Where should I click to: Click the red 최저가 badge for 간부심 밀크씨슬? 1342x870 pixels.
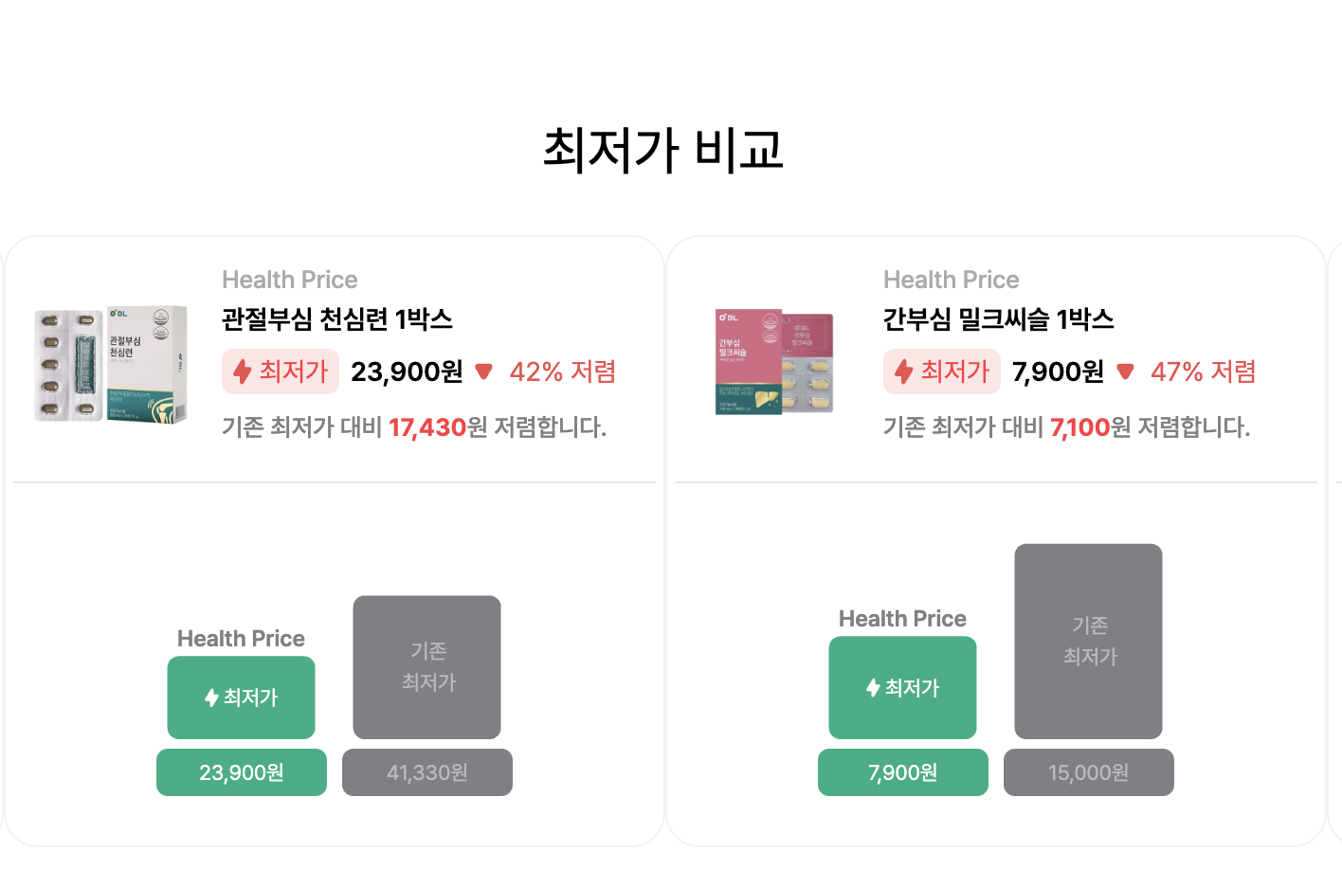click(941, 372)
